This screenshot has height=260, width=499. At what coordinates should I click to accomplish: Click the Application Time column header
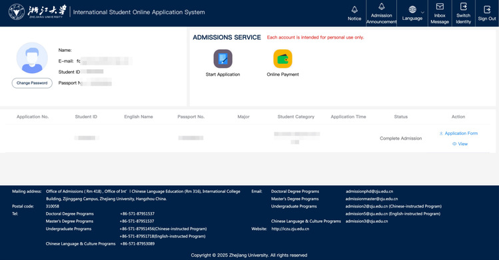(348, 117)
